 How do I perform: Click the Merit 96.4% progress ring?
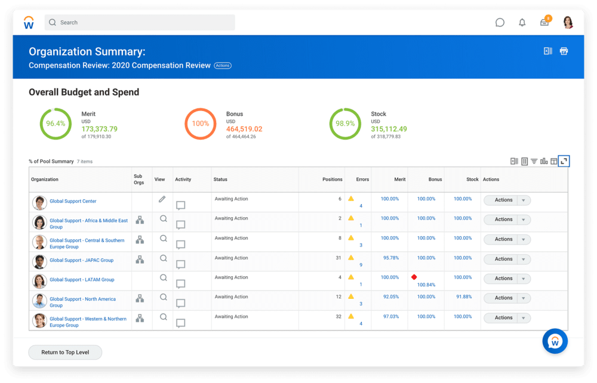[x=56, y=123]
